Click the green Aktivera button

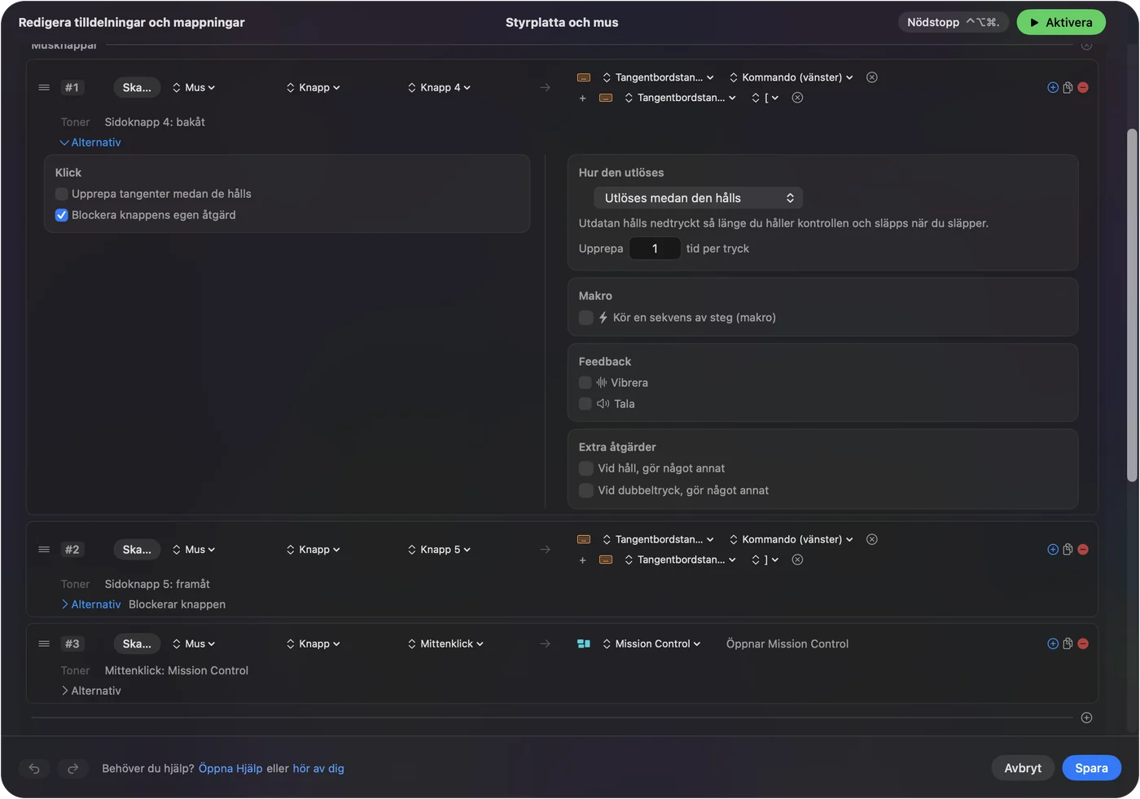pyautogui.click(x=1061, y=23)
